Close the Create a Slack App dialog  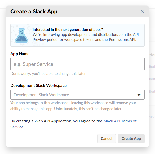click(x=142, y=11)
